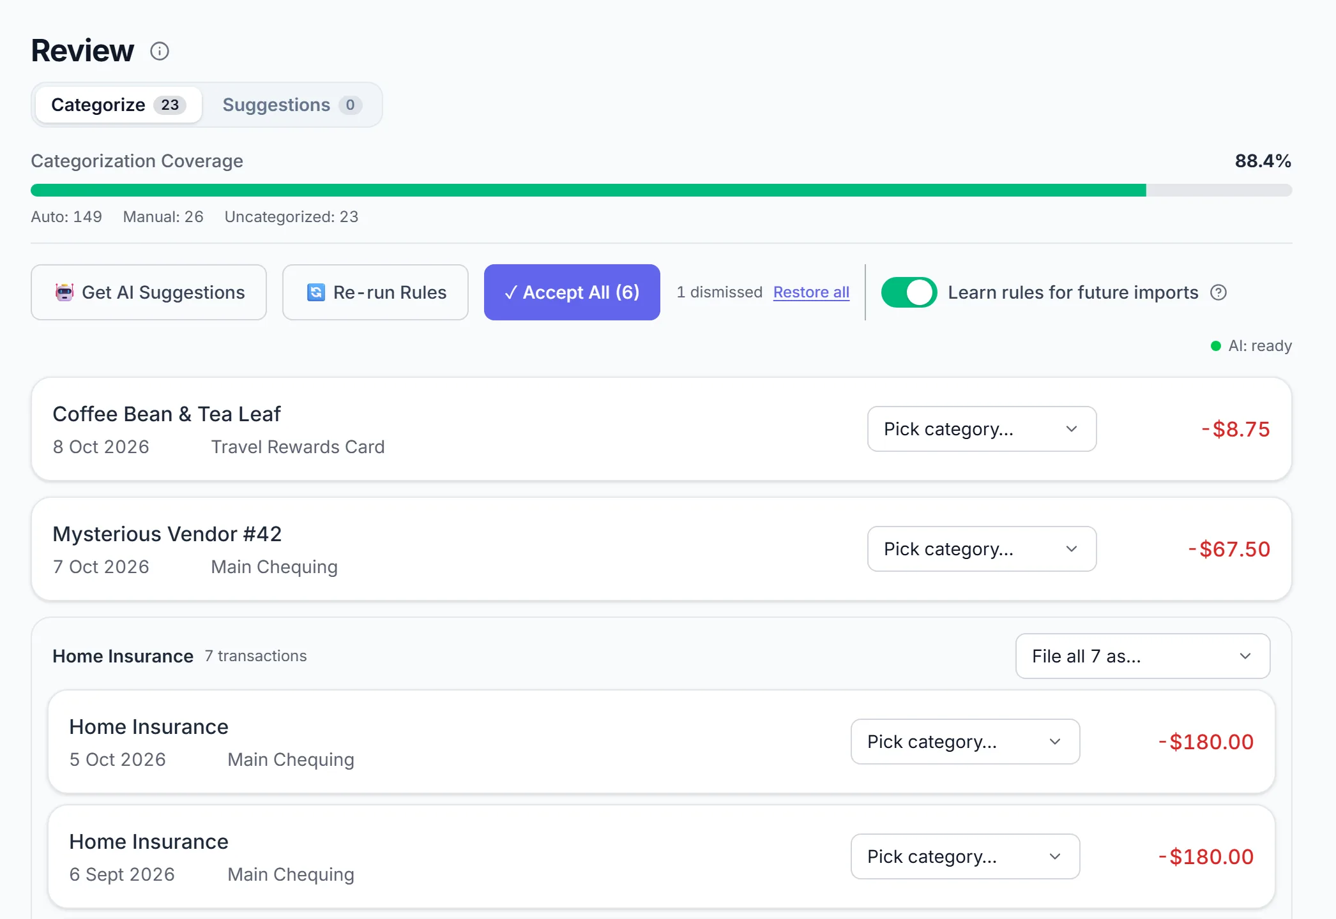1336x919 pixels.
Task: Click the help icon after Learn rules label
Action: click(1218, 292)
